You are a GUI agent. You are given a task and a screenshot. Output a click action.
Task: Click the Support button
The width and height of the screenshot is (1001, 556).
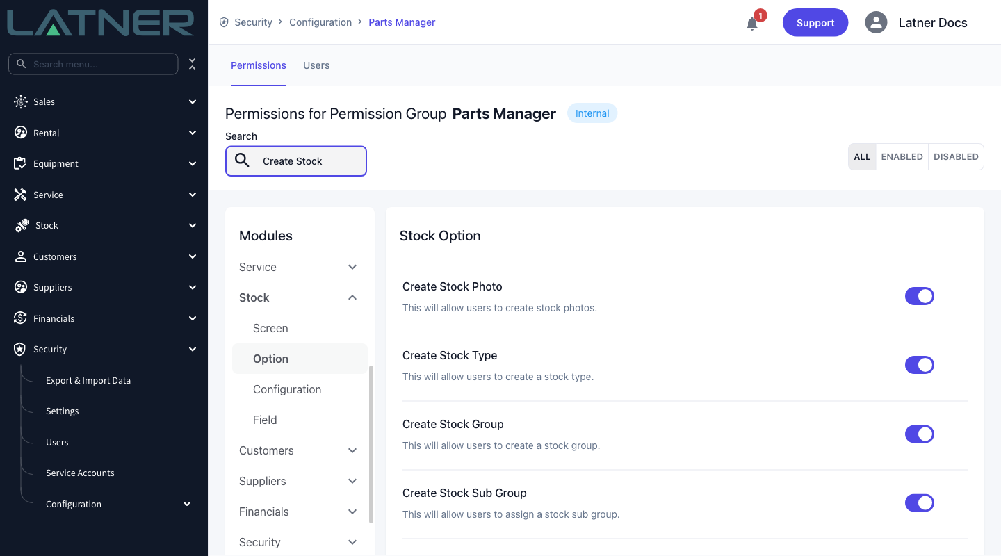coord(815,22)
